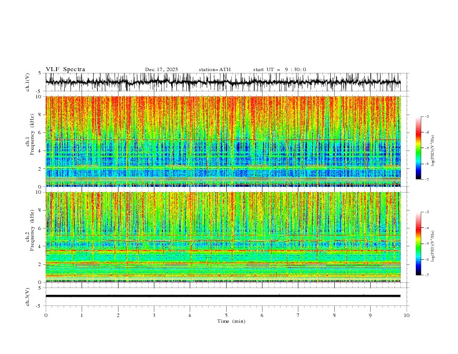The width and height of the screenshot is (458, 354).
Task: Click the ch.1 PSD color bar
Action: (x=418, y=148)
